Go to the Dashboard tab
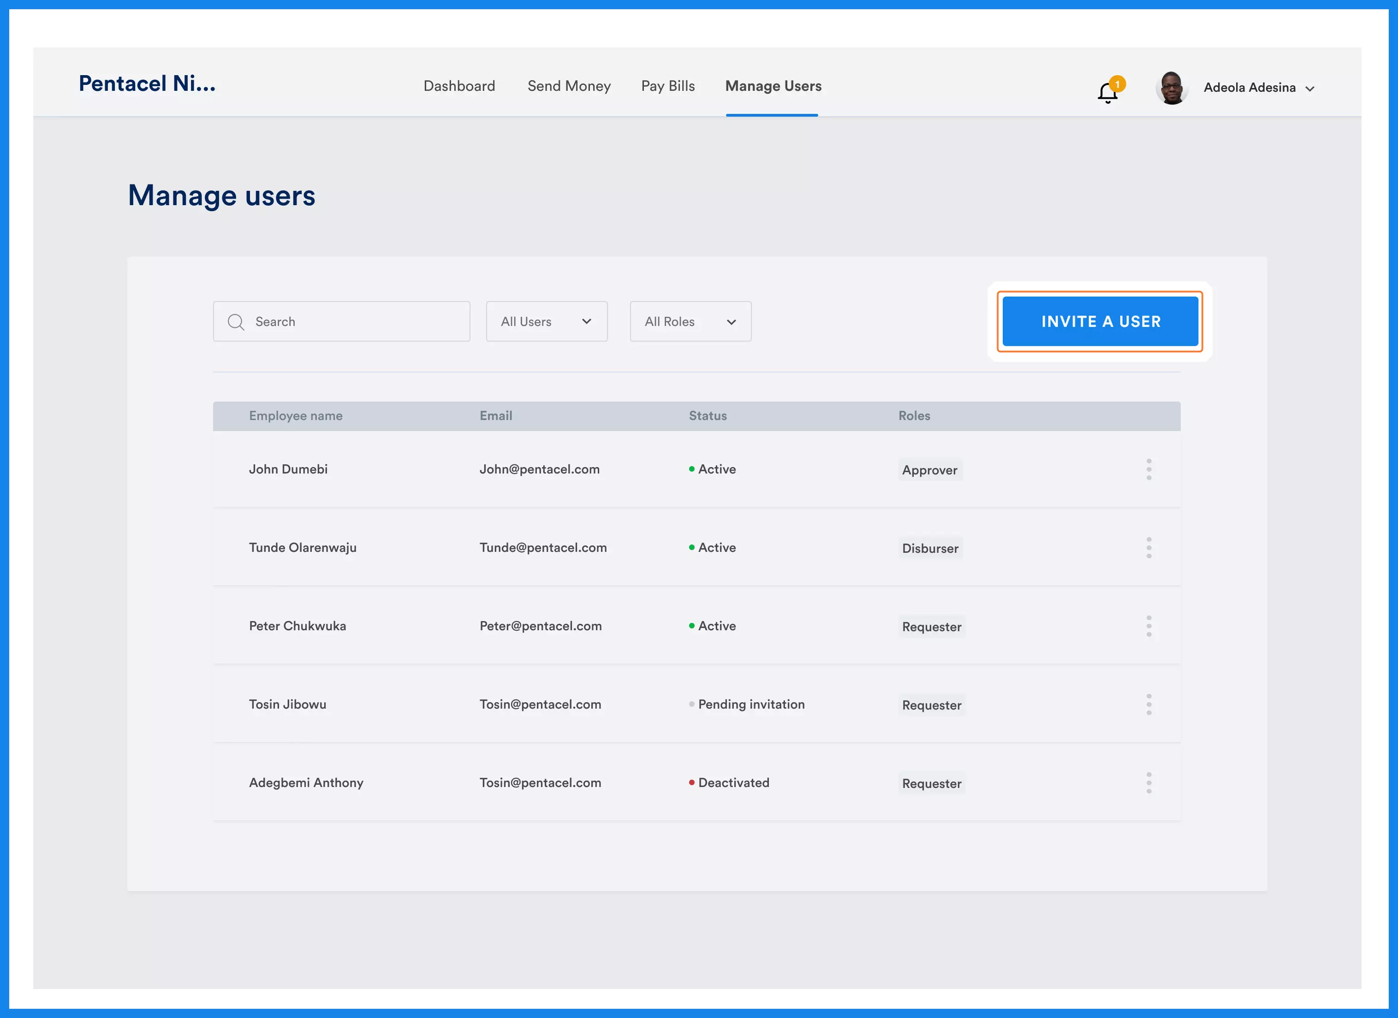 click(459, 86)
